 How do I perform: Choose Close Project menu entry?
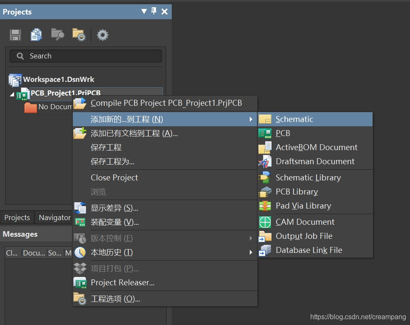click(165, 178)
